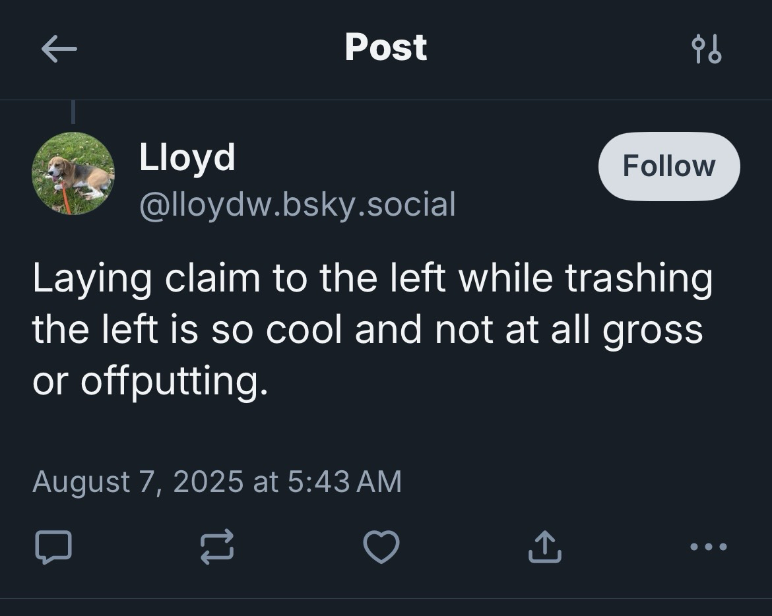Image resolution: width=772 pixels, height=616 pixels.
Task: Open thread preferences sliders icon
Action: (706, 49)
